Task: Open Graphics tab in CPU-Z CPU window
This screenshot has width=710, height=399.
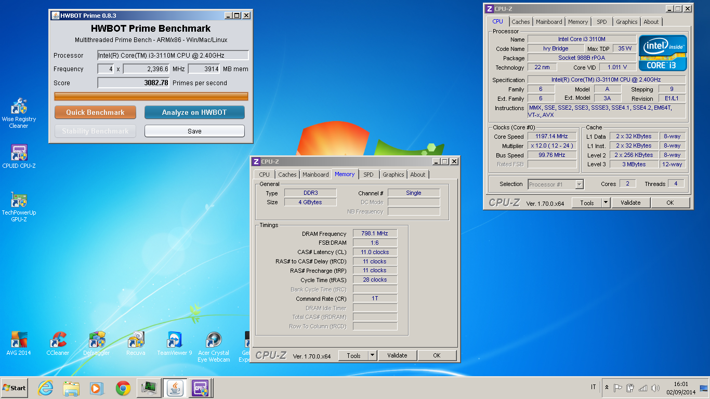Action: [x=627, y=22]
